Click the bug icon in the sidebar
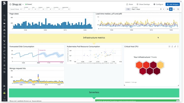Viewport: 184px width, 103px height. (x=4, y=65)
